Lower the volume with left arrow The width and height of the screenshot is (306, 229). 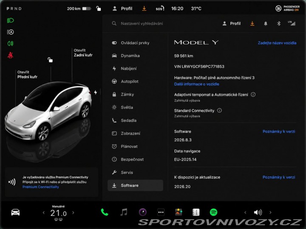click(x=245, y=212)
